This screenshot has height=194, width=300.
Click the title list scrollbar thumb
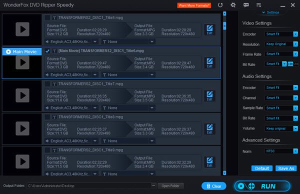click(x=224, y=26)
